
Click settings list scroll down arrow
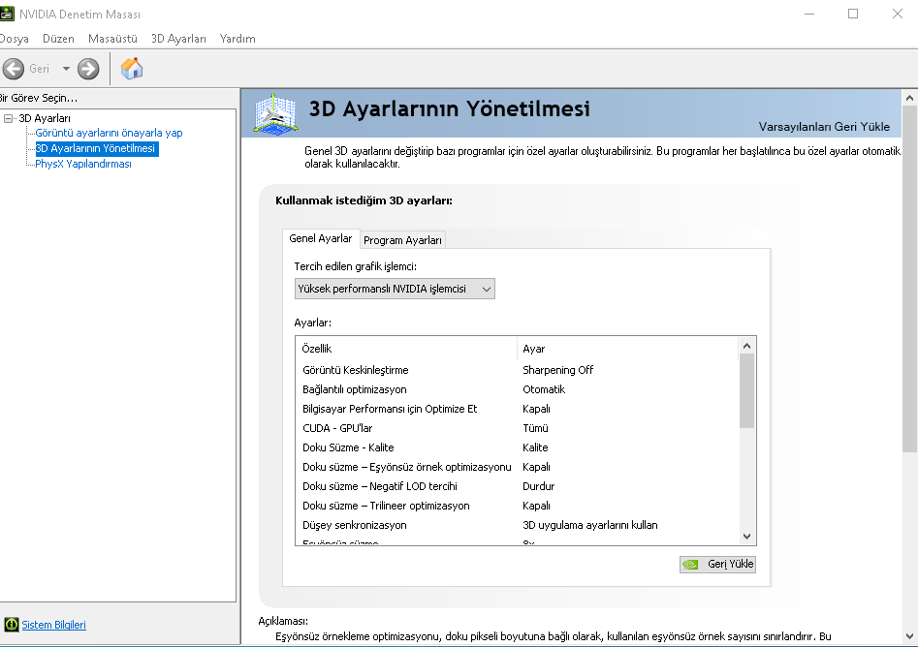point(746,537)
